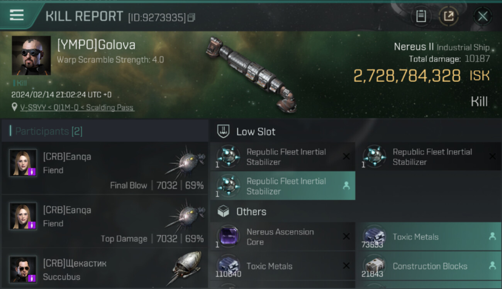Click the Final Blow Eanqa portrait
Viewport: 502px width, 289px height.
[23, 163]
